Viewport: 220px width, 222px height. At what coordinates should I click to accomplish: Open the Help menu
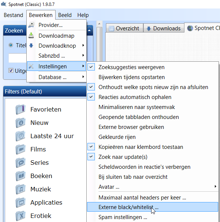point(83,15)
